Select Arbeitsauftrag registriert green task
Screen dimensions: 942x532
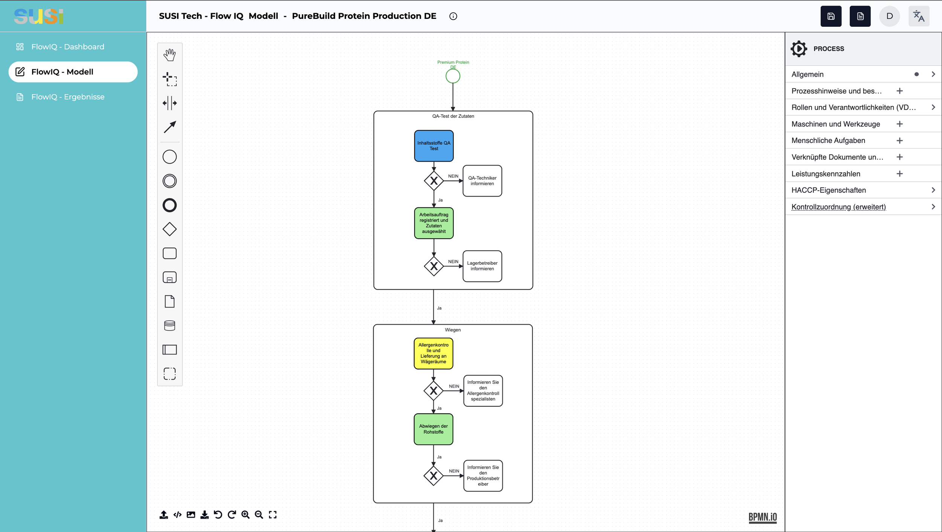[434, 223]
